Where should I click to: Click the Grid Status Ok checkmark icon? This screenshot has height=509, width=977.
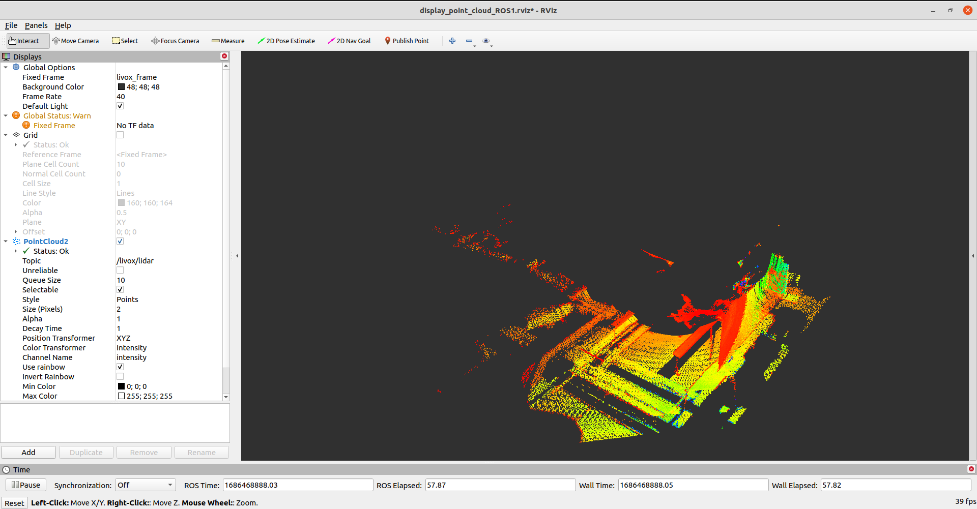26,144
